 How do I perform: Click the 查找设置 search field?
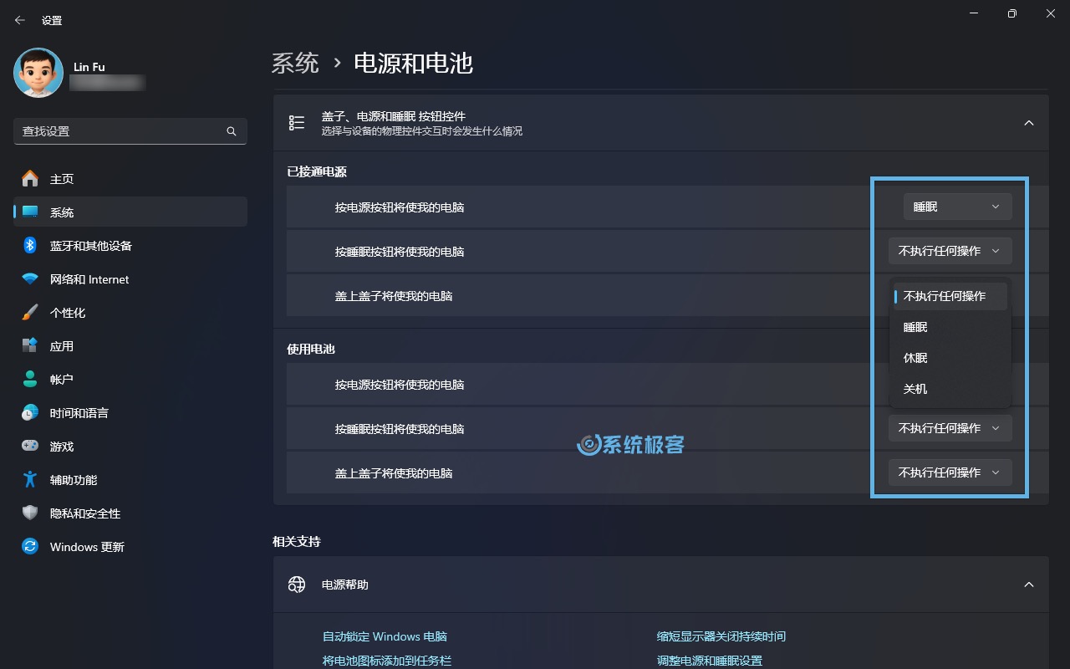[x=130, y=131]
